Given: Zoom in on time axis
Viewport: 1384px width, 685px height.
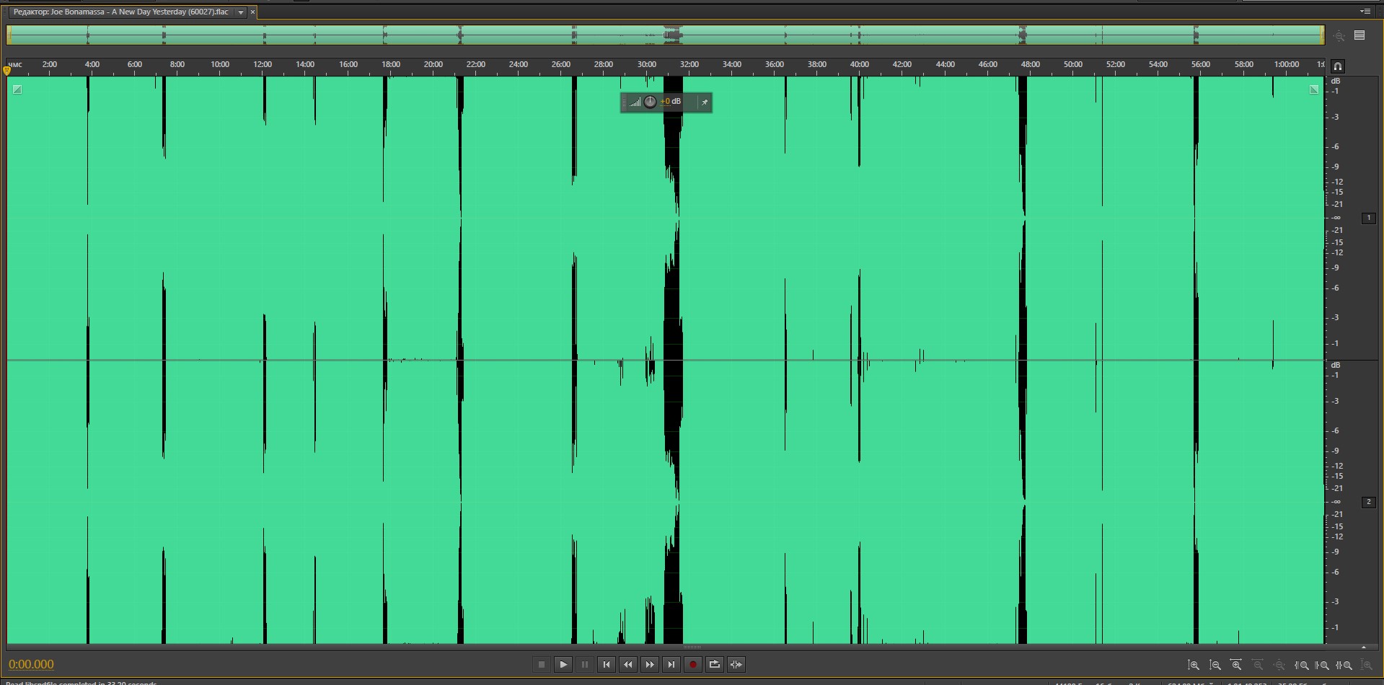Looking at the screenshot, I should click(x=1236, y=666).
